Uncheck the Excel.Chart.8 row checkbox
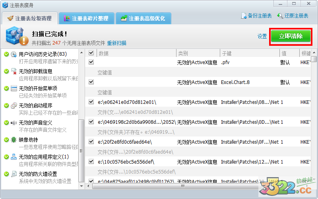318x199 pixels. 91,82
